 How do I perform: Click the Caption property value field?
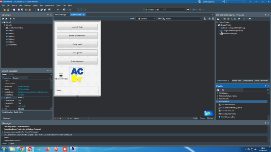pos(34,98)
